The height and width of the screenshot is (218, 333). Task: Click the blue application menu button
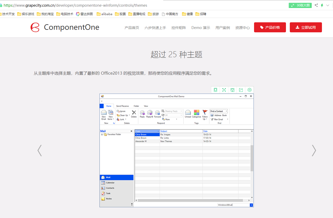(102, 106)
